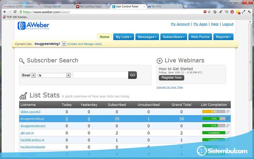Viewport: 254px width, 159px height.
Task: Expand the Messages menu
Action: pos(147,37)
